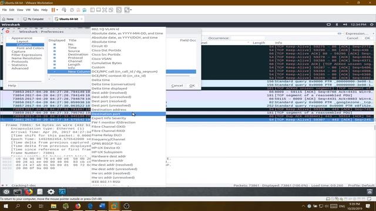Choose Custom in the column type list
376x211 pixels.
[128, 67]
